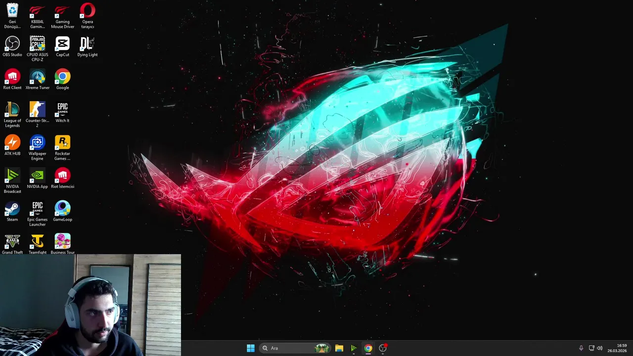Open the taskbar app with red notification dot
The width and height of the screenshot is (633, 356).
[x=383, y=348]
